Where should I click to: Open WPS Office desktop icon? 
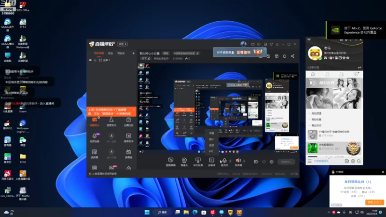point(23,6)
